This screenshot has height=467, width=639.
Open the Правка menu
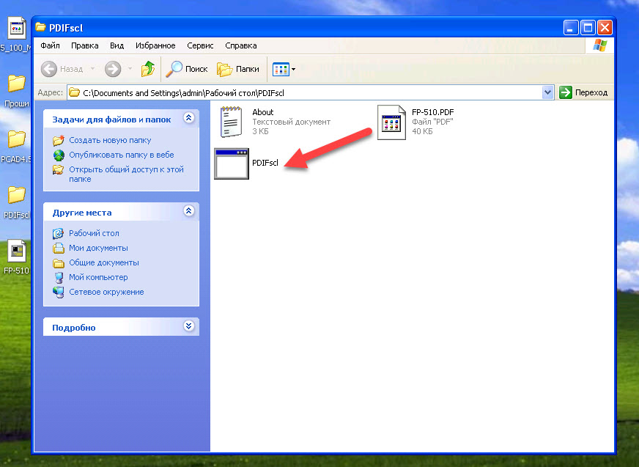(x=85, y=45)
